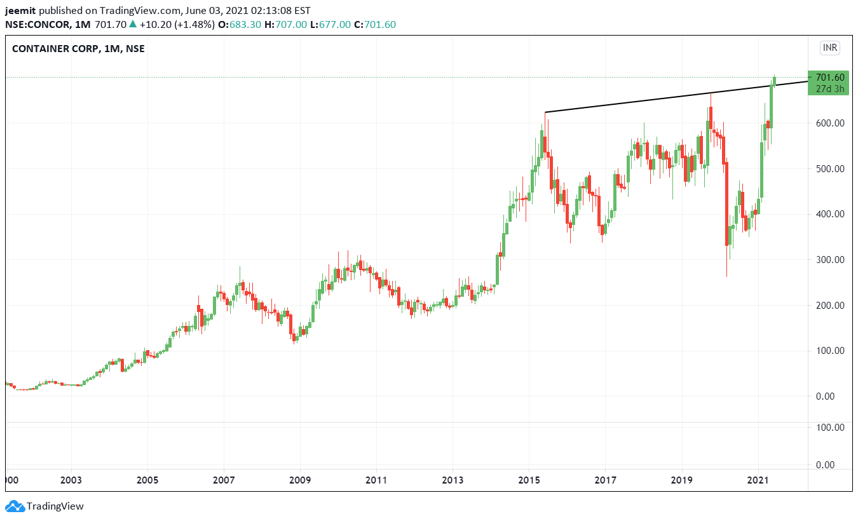
Task: Click the 600.00 price axis label
Action: (831, 123)
